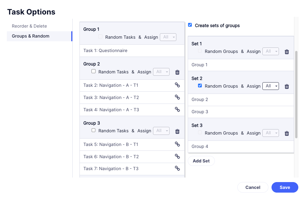
Task: Save the task options
Action: pos(285,187)
